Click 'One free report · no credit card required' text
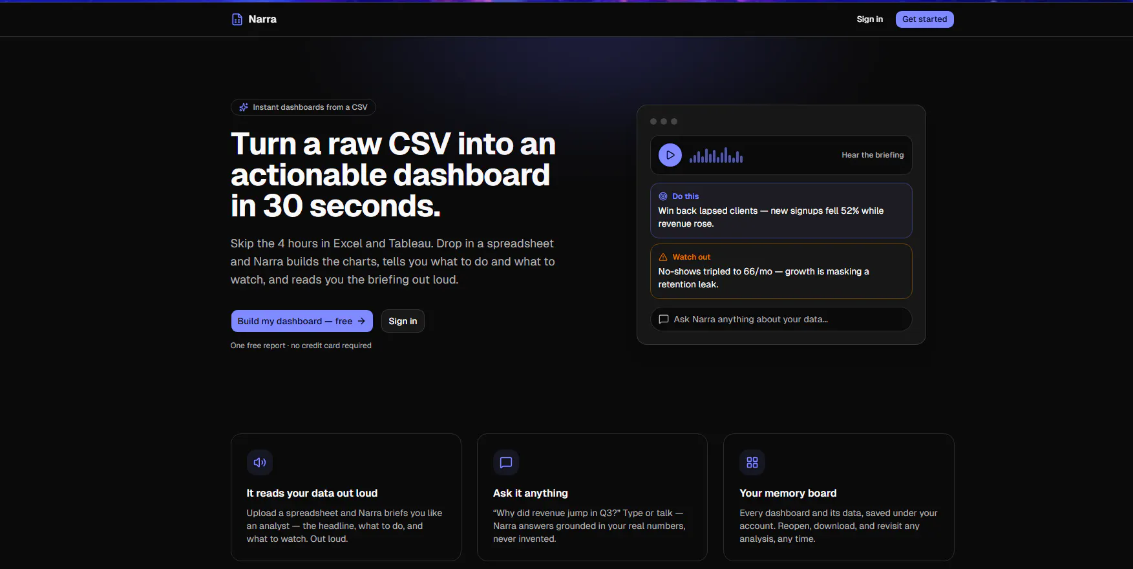Screen dimensions: 1133x569 click(x=301, y=346)
